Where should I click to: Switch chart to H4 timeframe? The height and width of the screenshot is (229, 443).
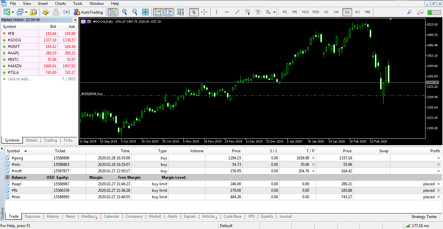(x=337, y=12)
